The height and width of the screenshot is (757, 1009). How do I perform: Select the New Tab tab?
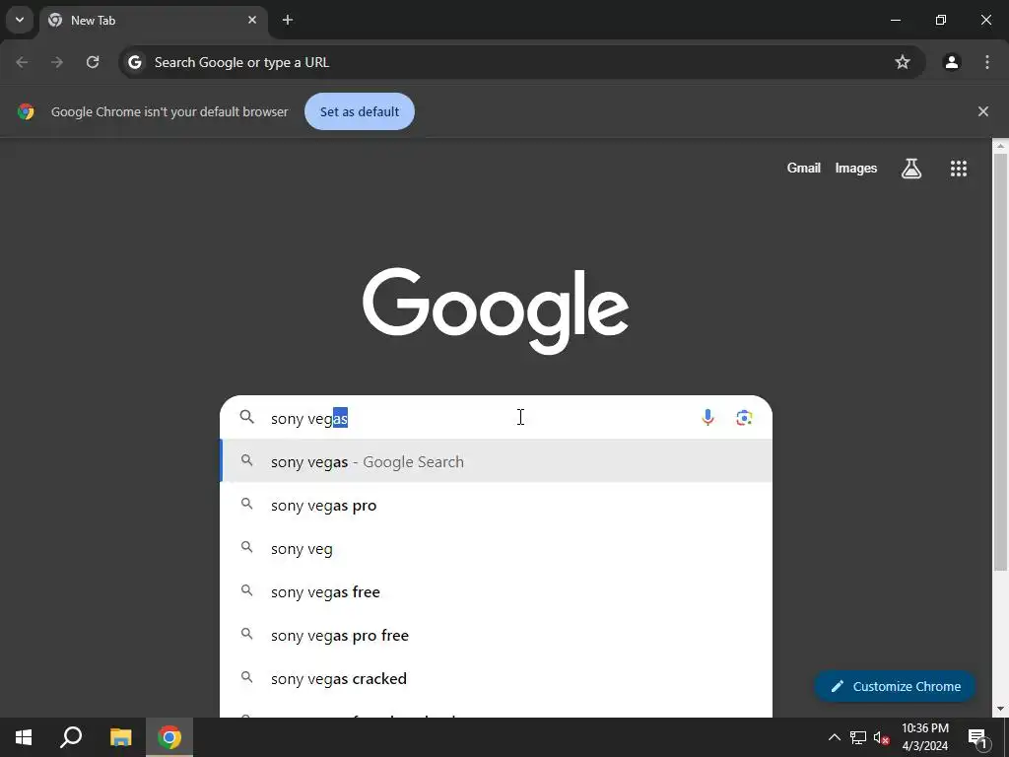click(154, 21)
